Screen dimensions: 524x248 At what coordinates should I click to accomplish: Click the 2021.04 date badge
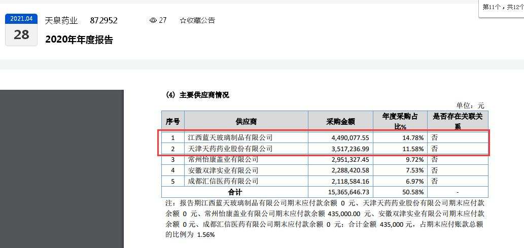tap(21, 19)
